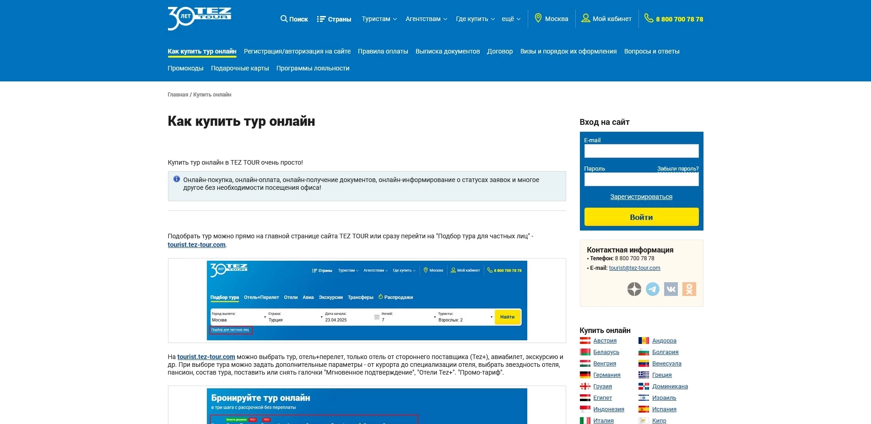Expand the Туристам dropdown menu

tap(379, 19)
